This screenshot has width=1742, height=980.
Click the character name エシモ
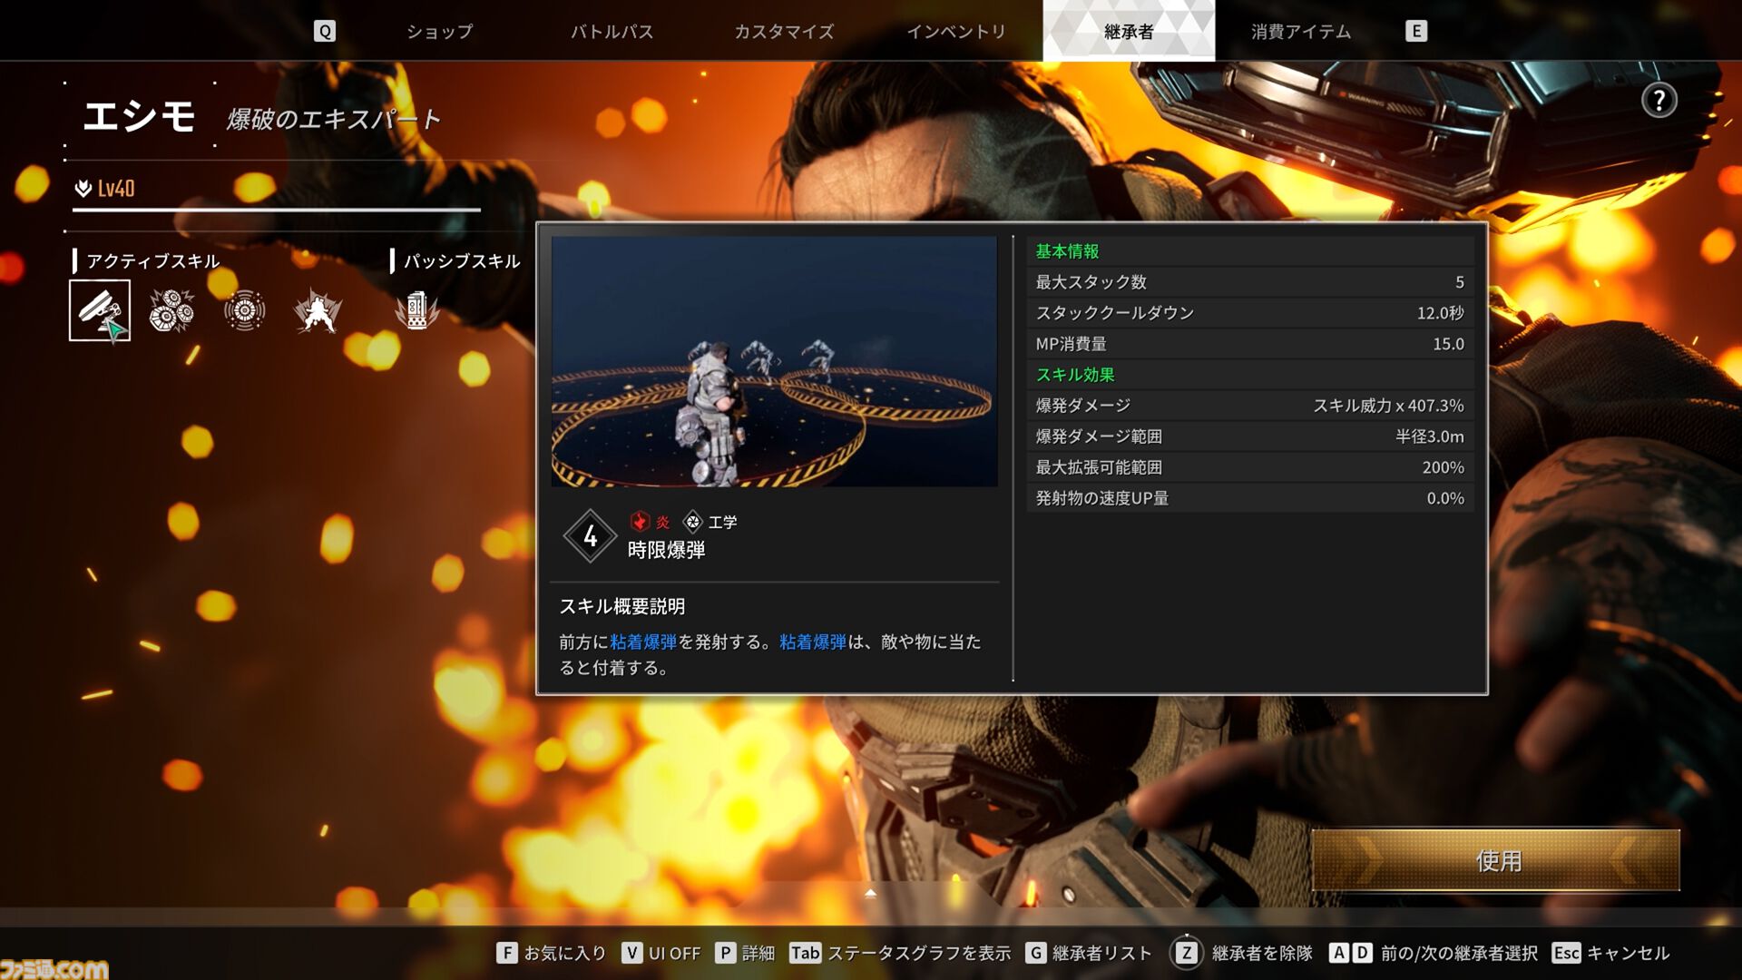click(x=139, y=116)
